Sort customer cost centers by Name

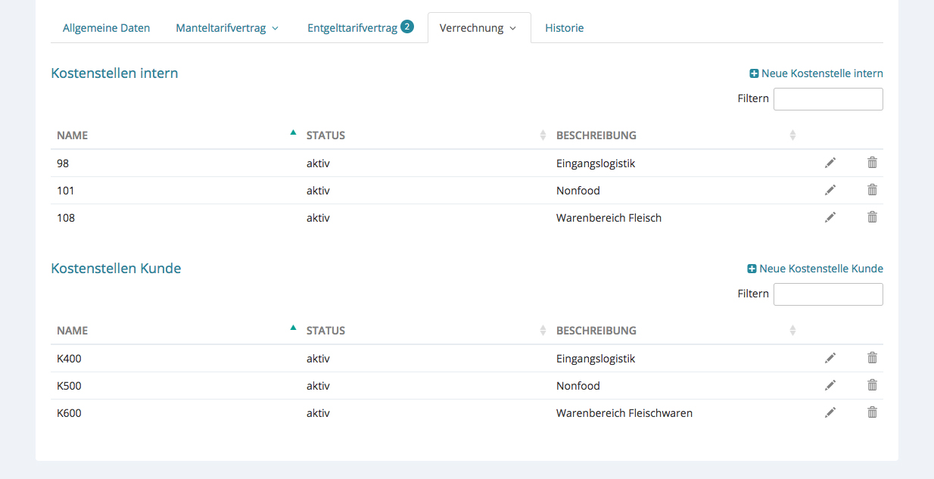coord(73,331)
